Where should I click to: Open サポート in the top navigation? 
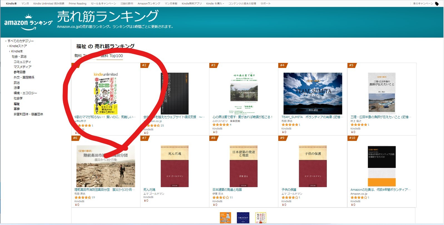pyautogui.click(x=266, y=4)
